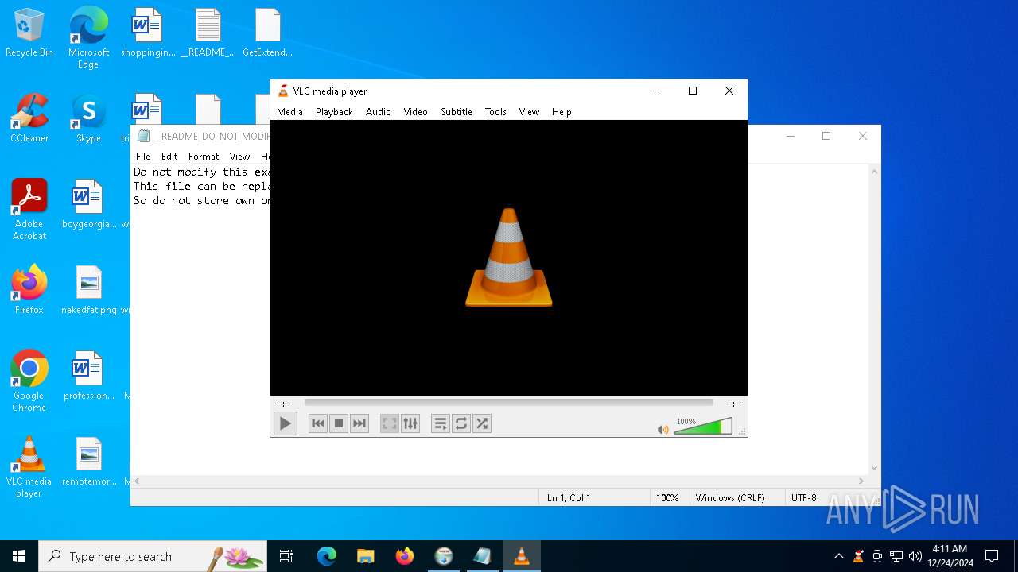The width and height of the screenshot is (1018, 572).
Task: Select the profession Word document
Action: (x=88, y=376)
